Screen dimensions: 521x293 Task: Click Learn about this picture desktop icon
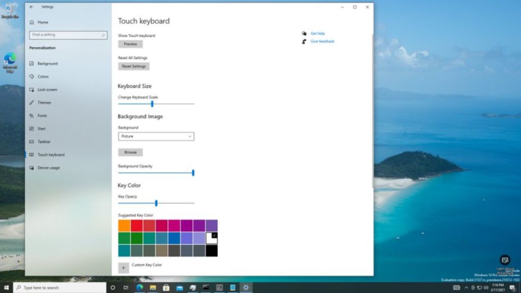tap(505, 264)
